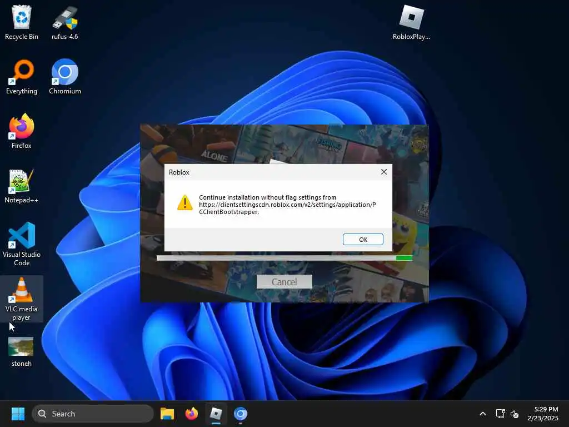This screenshot has height=427, width=569.
Task: Click the Roblox dialog title text
Action: [179, 172]
